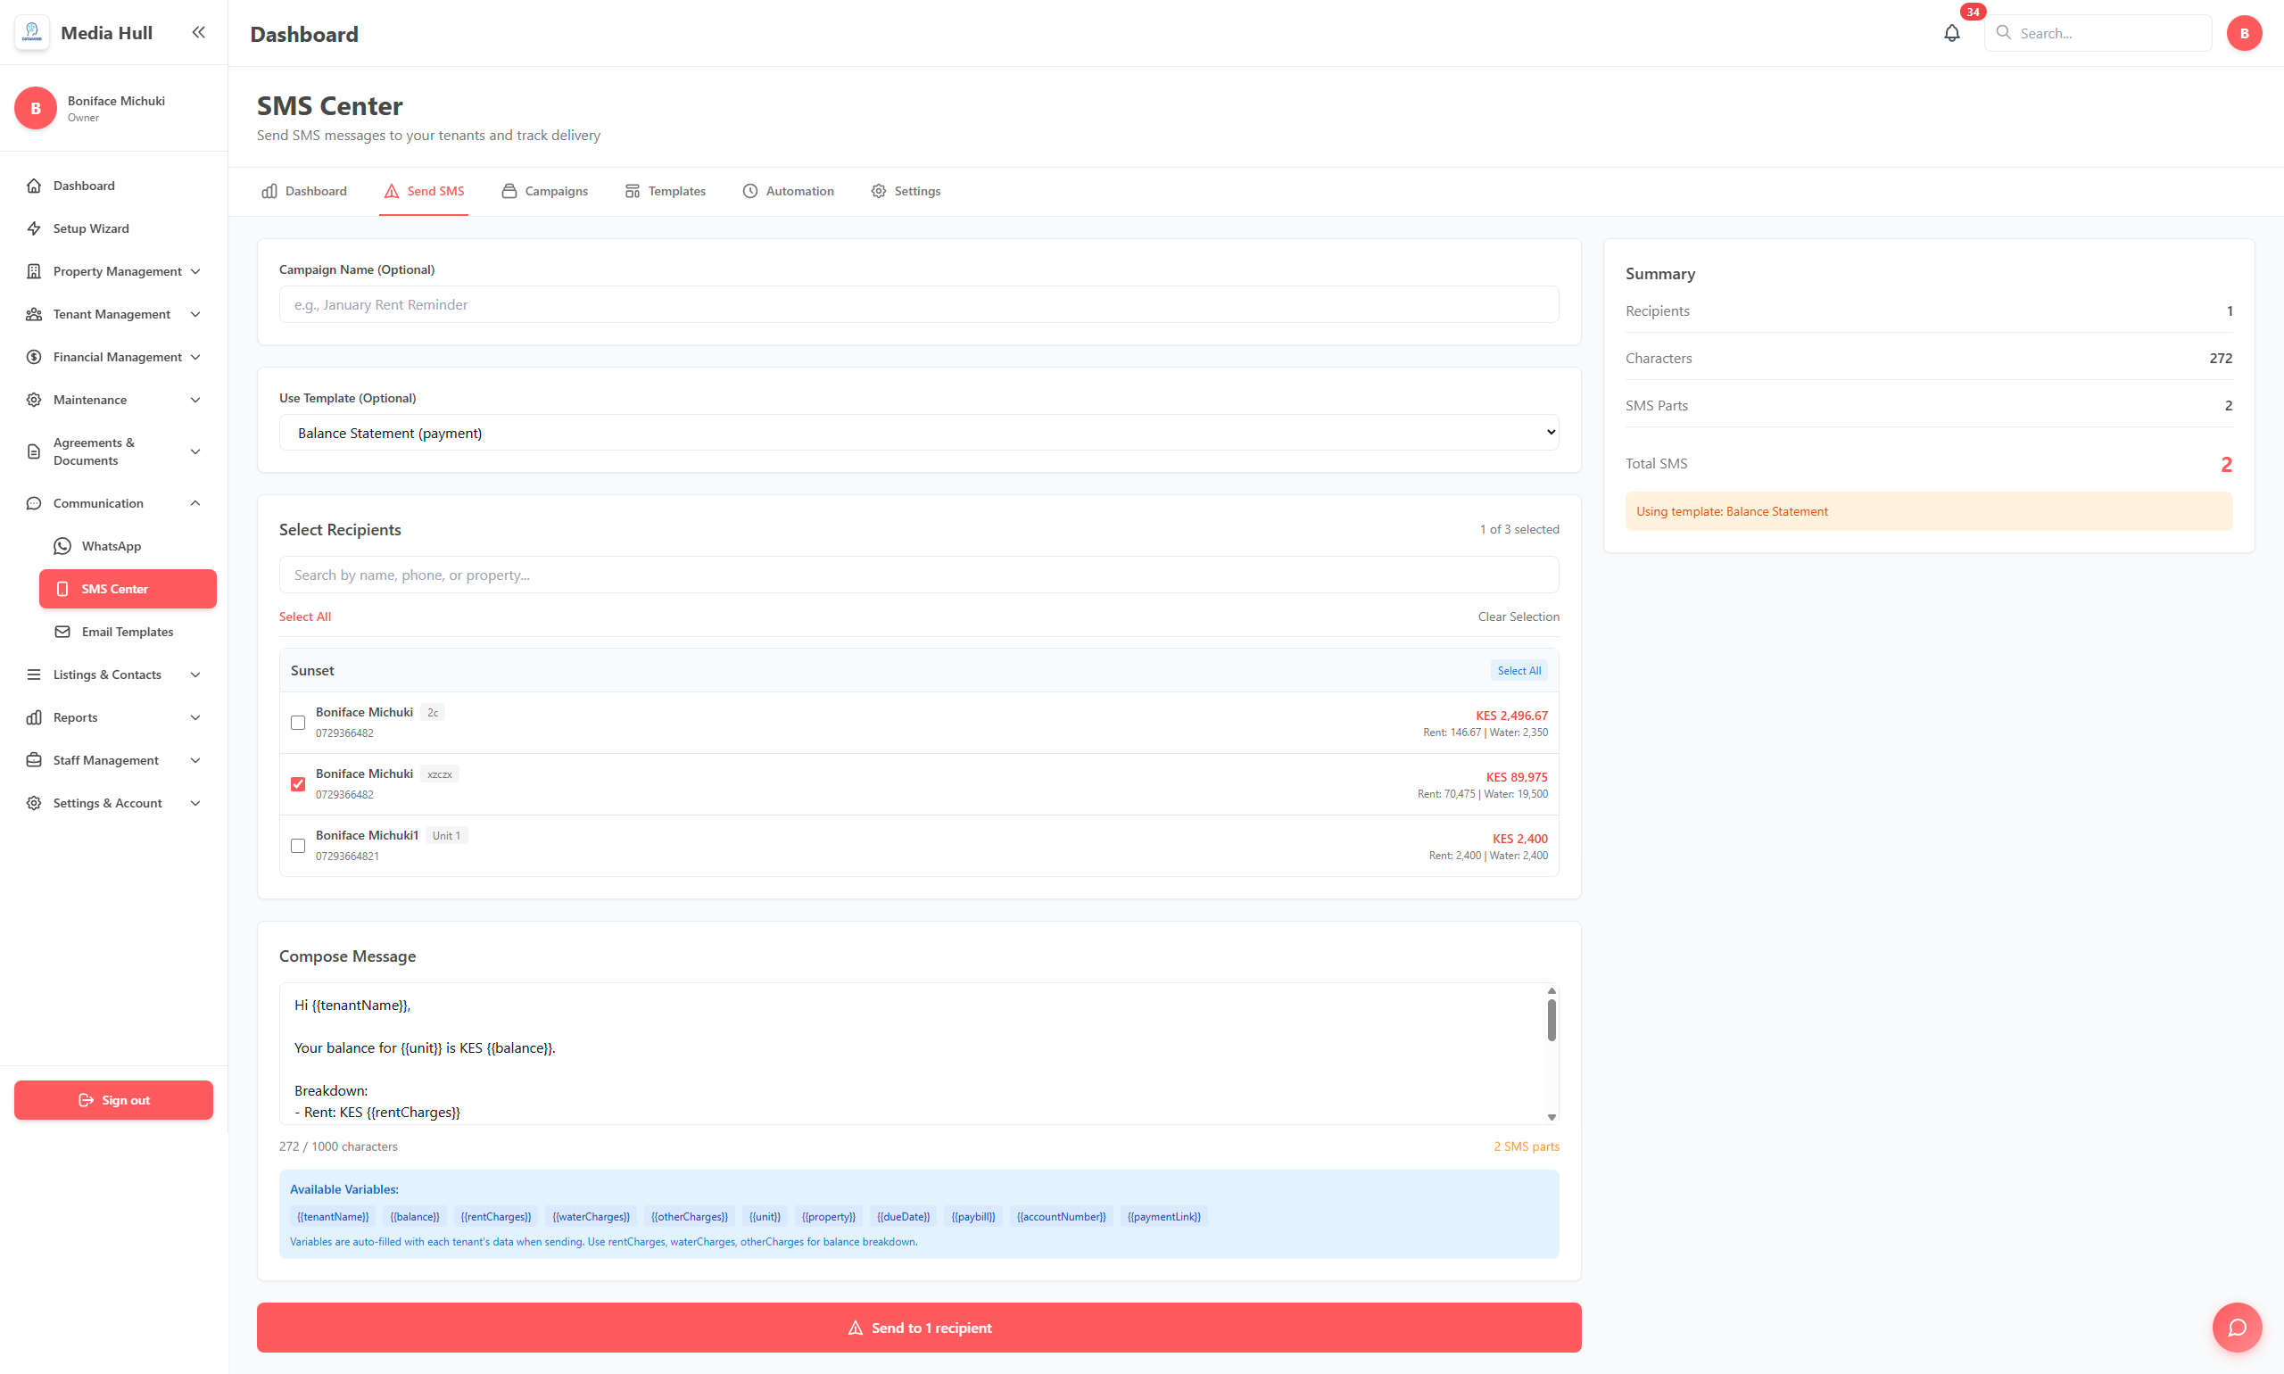
Task: Uncheck the Boniface Michuki xzczx checkbox
Action: coord(298,784)
